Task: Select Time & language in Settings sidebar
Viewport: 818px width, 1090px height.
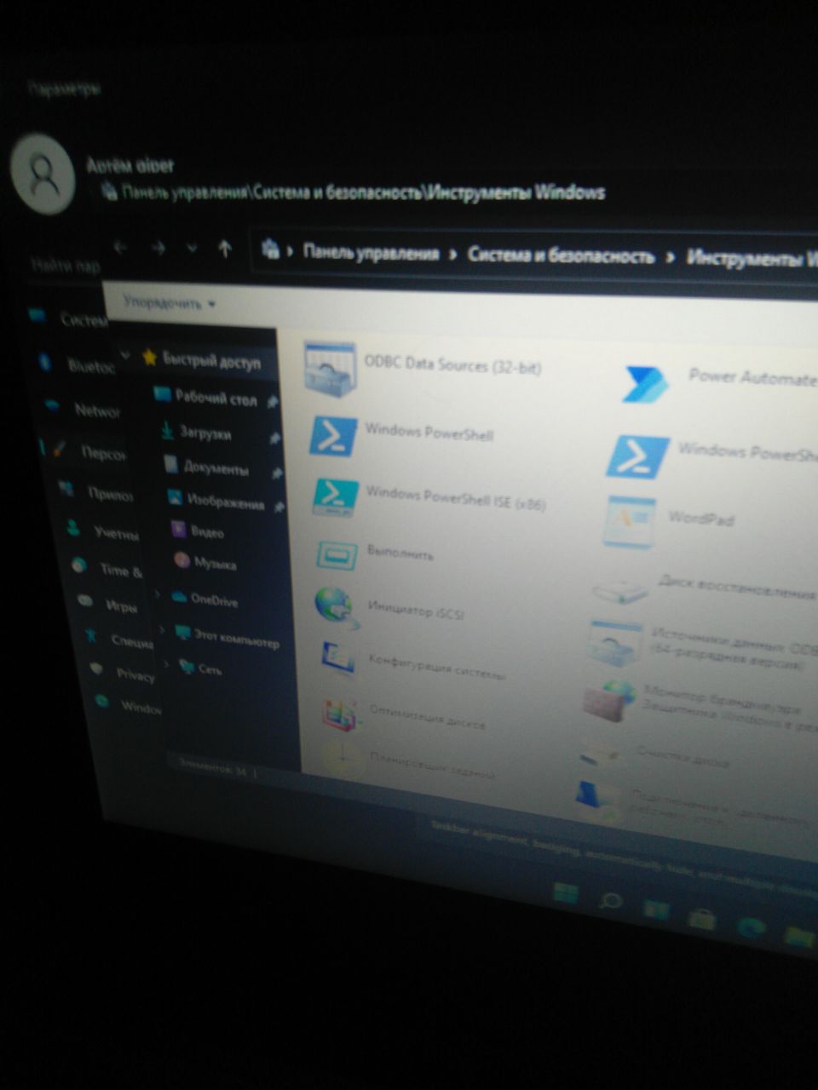Action: 107,569
